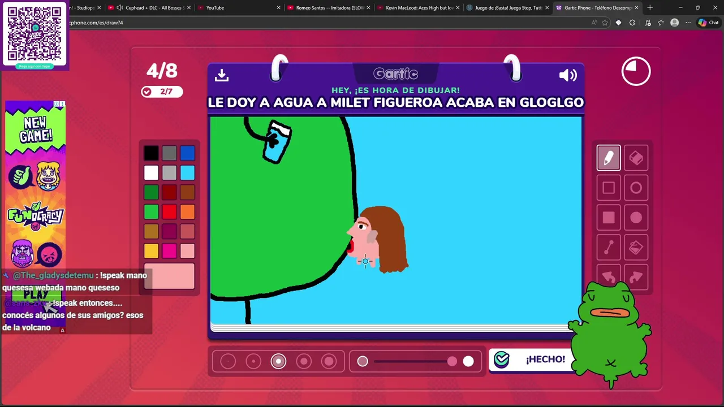Screen dimensions: 724x407
Task: Switch to the Gartic Phone tab
Action: pyautogui.click(x=598, y=8)
